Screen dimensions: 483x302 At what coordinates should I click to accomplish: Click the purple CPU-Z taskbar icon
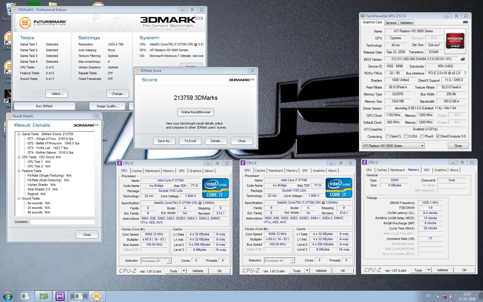[60, 296]
